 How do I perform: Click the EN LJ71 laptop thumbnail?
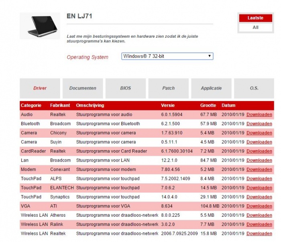coord(40,26)
